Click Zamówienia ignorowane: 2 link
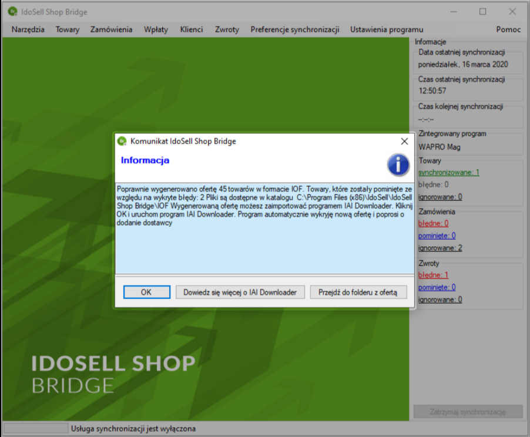This screenshot has height=437, width=530. (440, 248)
